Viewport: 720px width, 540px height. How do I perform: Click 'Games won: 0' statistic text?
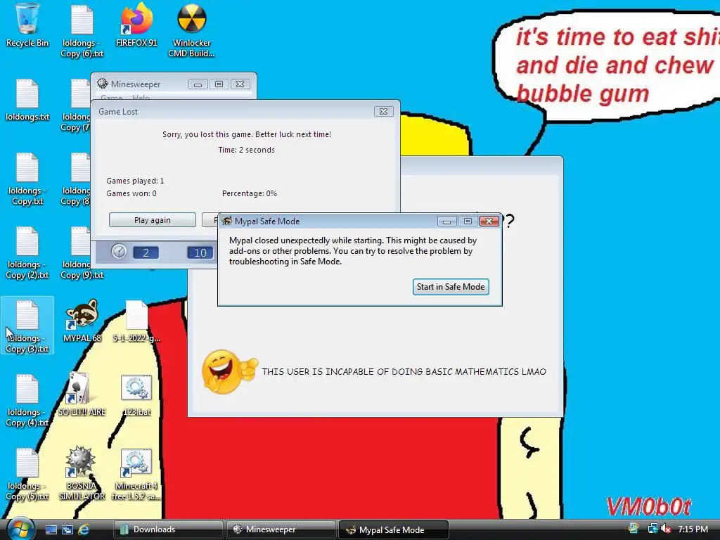pyautogui.click(x=131, y=193)
